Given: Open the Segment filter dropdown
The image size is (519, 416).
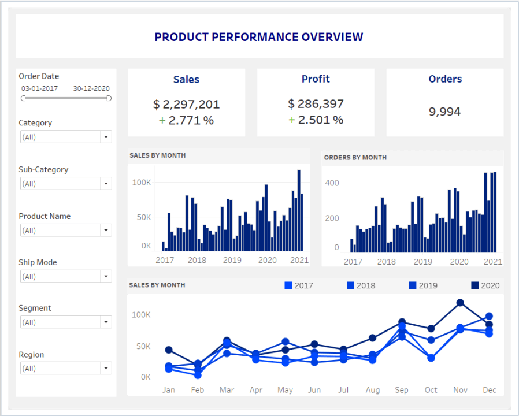Looking at the screenshot, I should coord(106,322).
